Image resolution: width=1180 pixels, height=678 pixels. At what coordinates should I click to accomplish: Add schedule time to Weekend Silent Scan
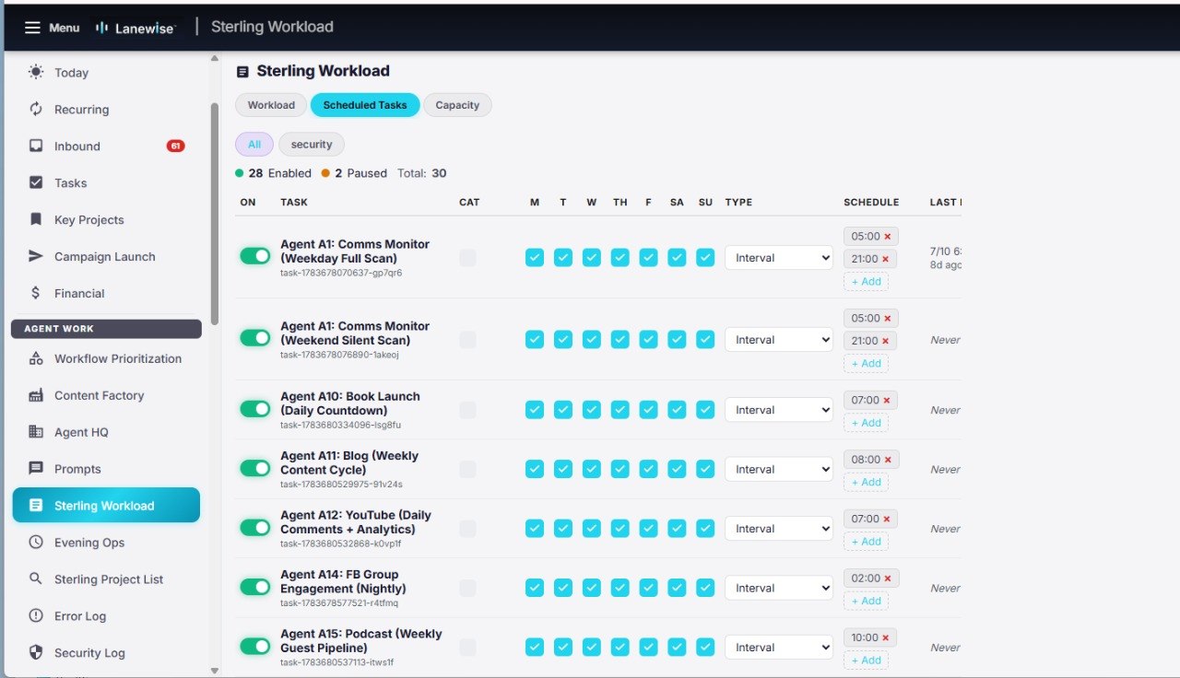tap(866, 364)
